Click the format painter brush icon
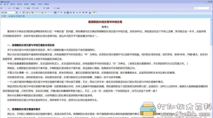Viewport: 213px width, 118px height. click(x=45, y=12)
